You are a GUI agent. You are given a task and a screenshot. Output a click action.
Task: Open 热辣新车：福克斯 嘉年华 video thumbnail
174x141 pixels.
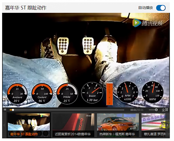[x=118, y=125]
